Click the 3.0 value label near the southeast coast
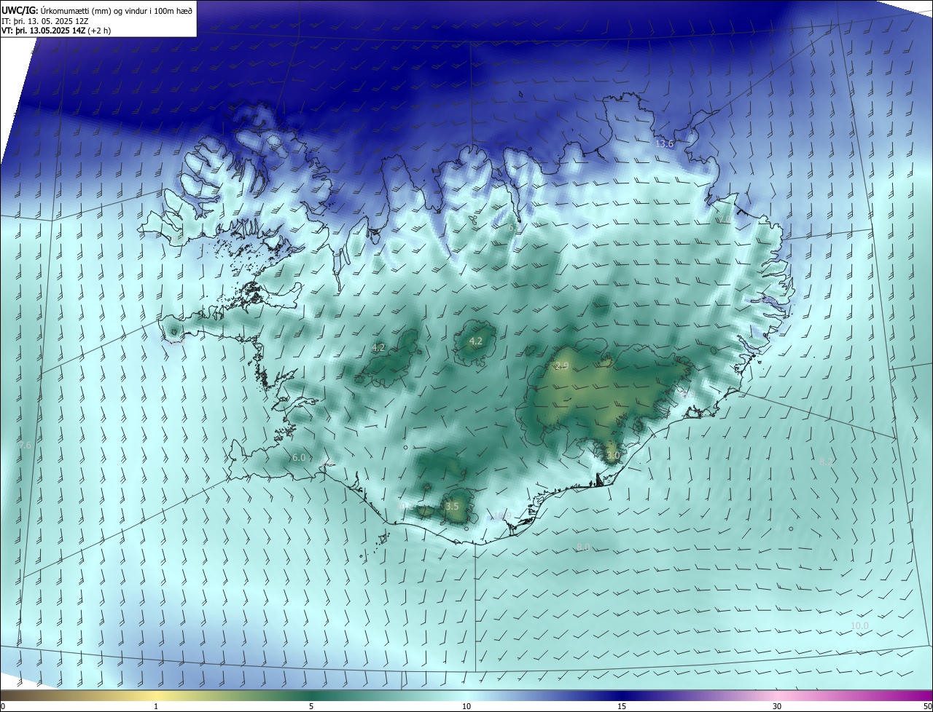The width and height of the screenshot is (933, 712). coord(613,456)
